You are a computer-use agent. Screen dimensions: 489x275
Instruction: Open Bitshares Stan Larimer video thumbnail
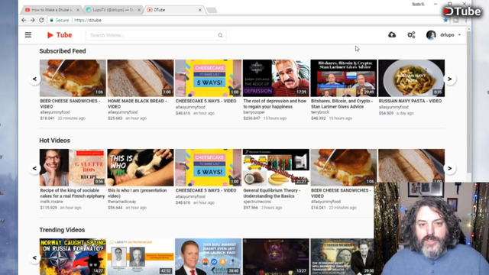pos(344,78)
